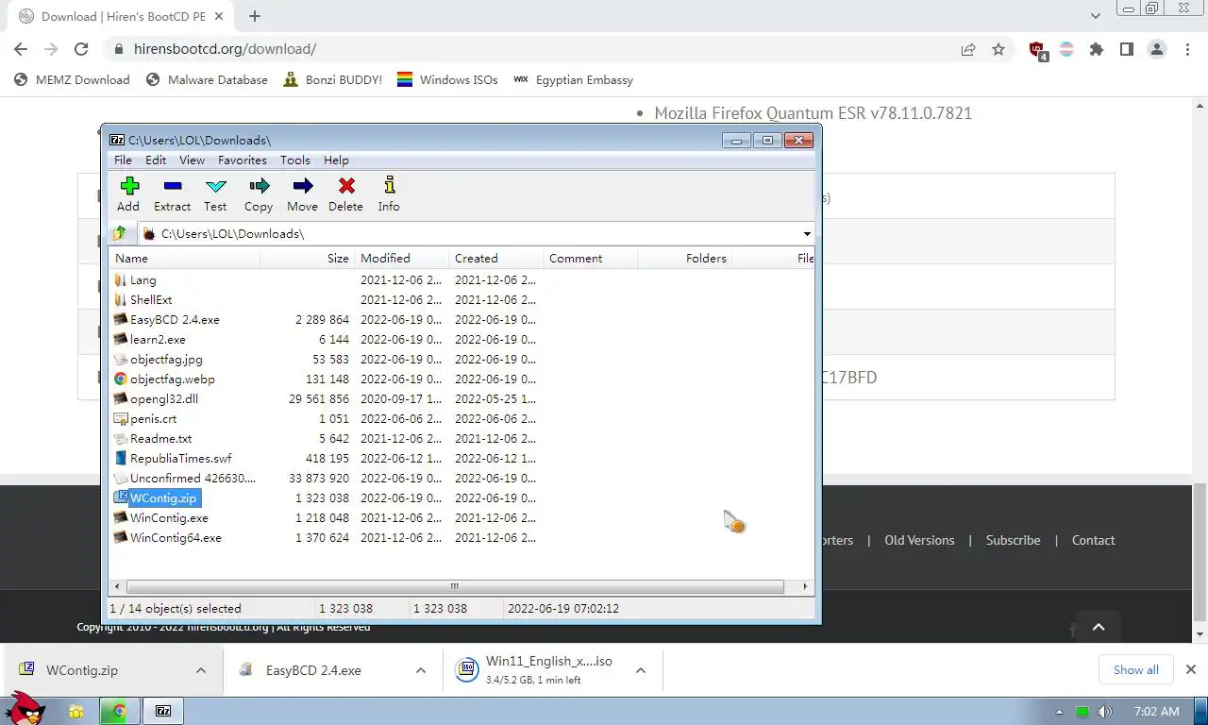Screen dimensions: 1208x725
Task: Click the Add toolbar icon in 7-Zip
Action: [x=129, y=186]
